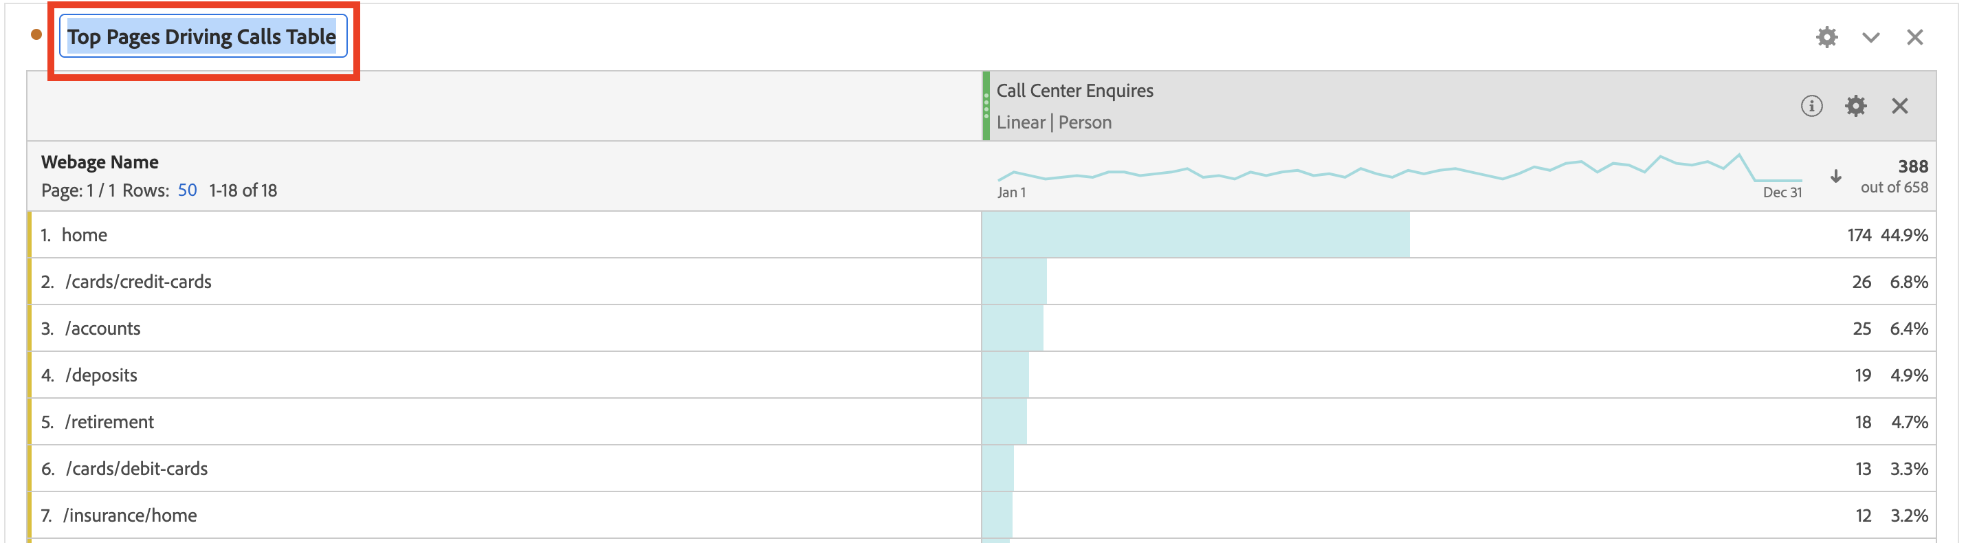Click the home row's bar graph
The height and width of the screenshot is (543, 1966).
tap(1195, 235)
